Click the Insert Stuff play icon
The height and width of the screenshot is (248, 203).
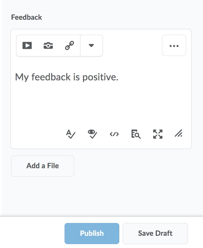click(27, 45)
